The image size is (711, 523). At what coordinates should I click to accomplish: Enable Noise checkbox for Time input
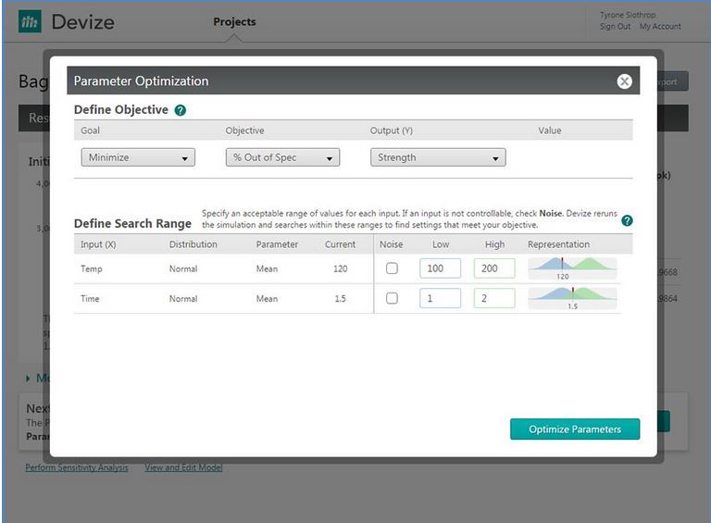click(392, 298)
